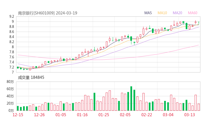Click the 20万 volume axis label
This screenshot has height=121, width=203.
(10, 103)
